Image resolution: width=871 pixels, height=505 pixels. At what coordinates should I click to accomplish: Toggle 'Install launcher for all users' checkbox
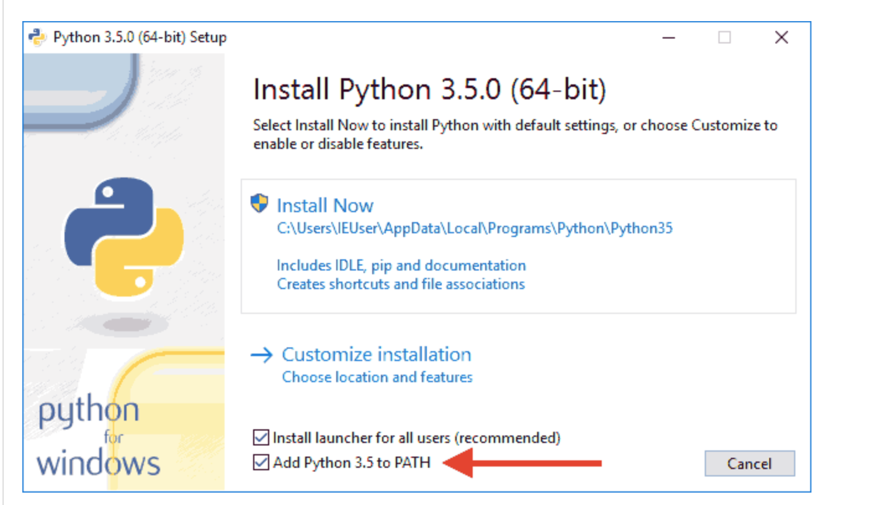pos(261,437)
